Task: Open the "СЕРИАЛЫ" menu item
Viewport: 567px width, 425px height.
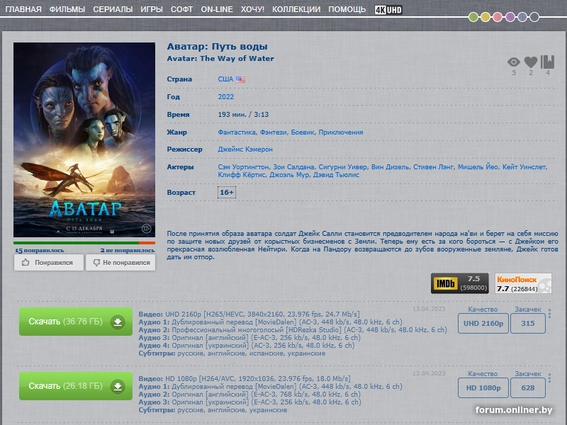Action: tap(113, 9)
